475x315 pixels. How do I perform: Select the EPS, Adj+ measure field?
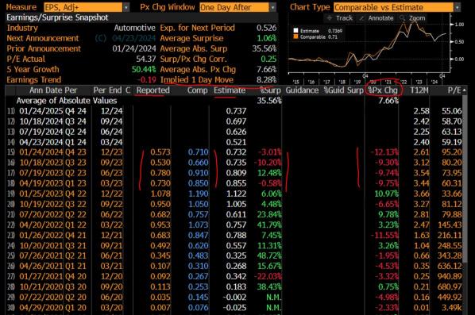pos(83,7)
